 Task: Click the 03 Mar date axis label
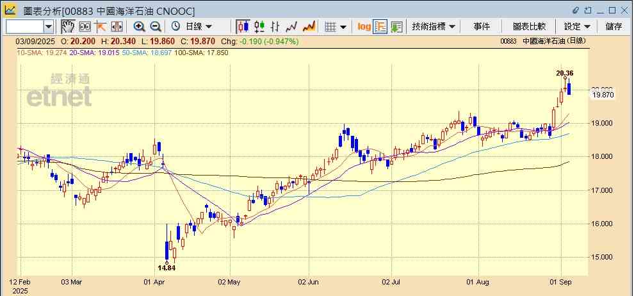71,282
